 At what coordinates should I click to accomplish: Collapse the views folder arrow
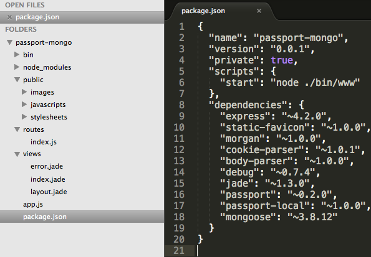(17, 154)
